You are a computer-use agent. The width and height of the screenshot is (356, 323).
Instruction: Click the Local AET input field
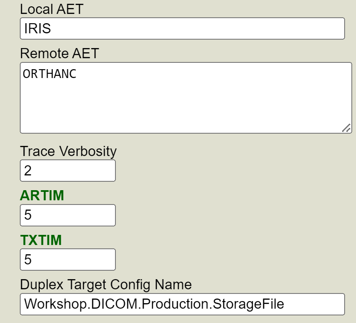[x=182, y=29]
